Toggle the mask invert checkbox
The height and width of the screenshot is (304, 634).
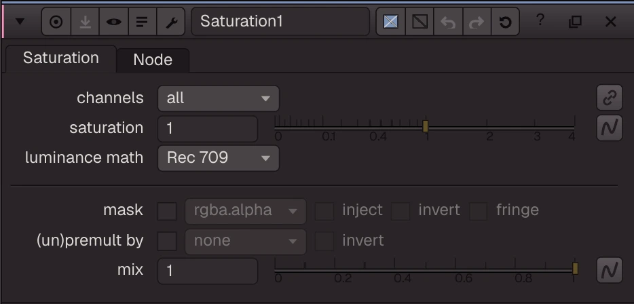pos(400,212)
